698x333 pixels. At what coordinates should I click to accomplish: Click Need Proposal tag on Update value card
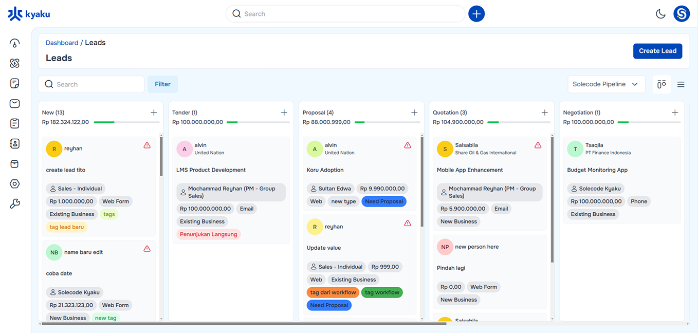click(329, 305)
